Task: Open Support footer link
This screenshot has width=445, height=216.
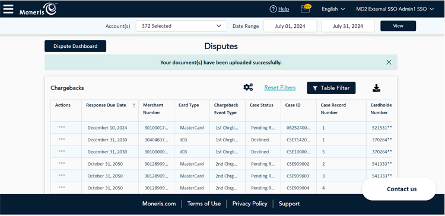Action: tap(289, 204)
